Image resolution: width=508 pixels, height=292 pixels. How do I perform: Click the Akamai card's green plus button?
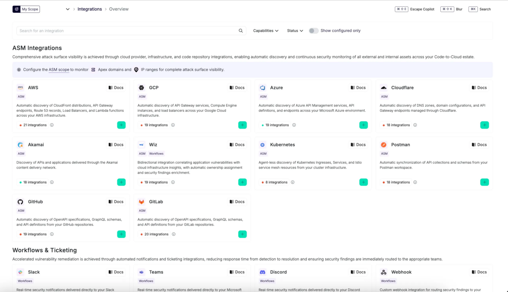121,182
